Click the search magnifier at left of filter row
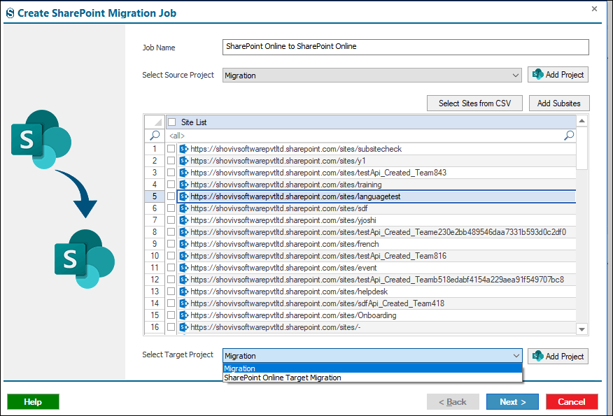Image resolution: width=613 pixels, height=416 pixels. (155, 136)
